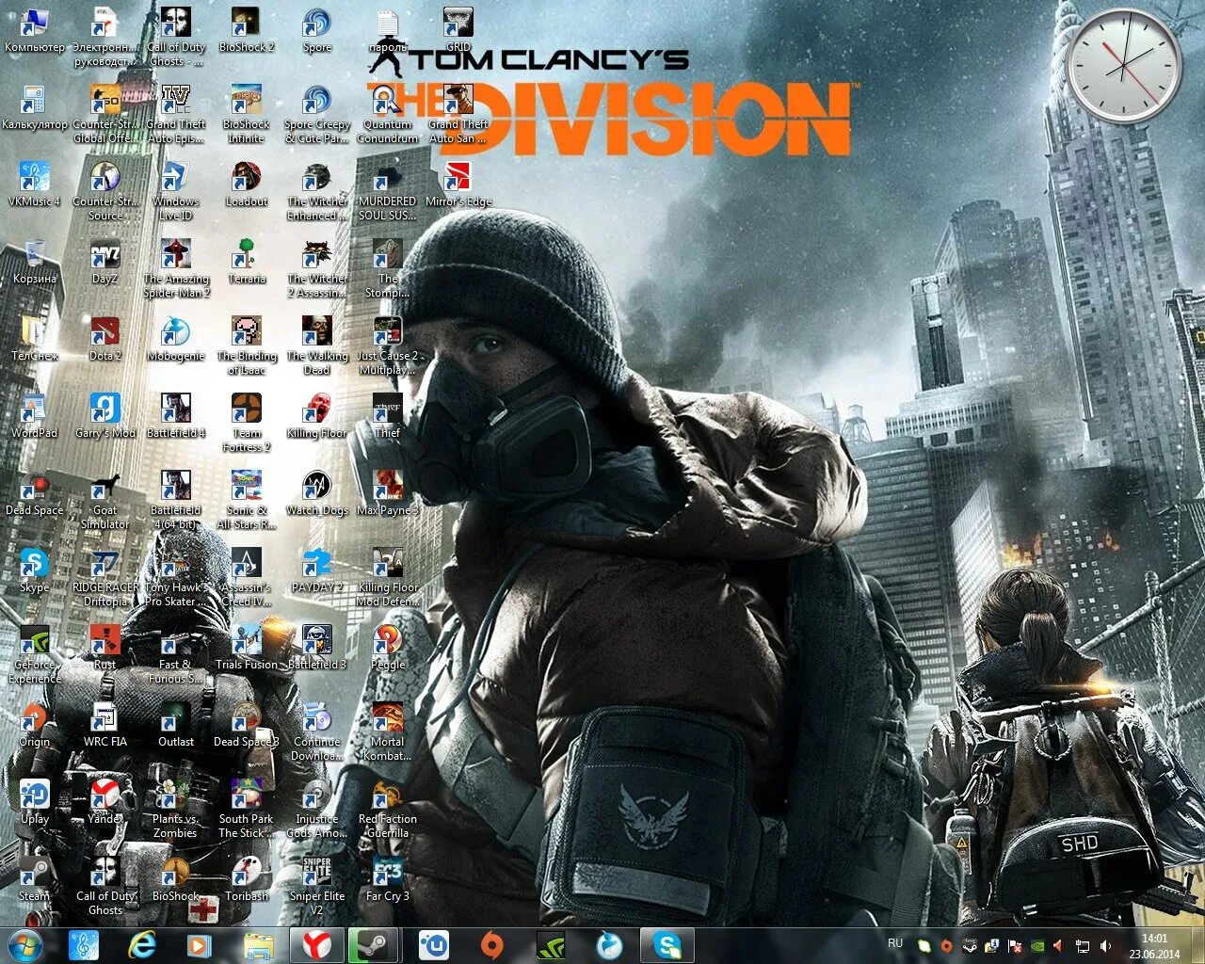The width and height of the screenshot is (1205, 964).
Task: Launch Loadout from the desktop
Action: pos(247,185)
